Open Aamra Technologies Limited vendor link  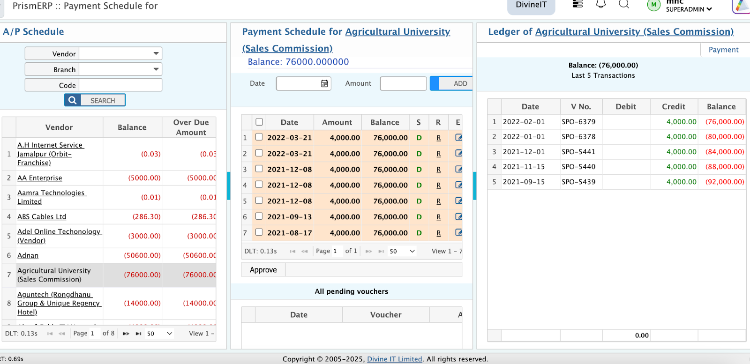[52, 197]
